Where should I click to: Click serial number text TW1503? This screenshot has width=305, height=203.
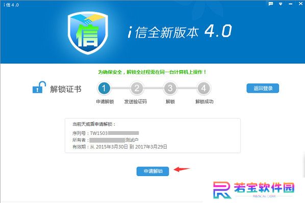pos(99,133)
